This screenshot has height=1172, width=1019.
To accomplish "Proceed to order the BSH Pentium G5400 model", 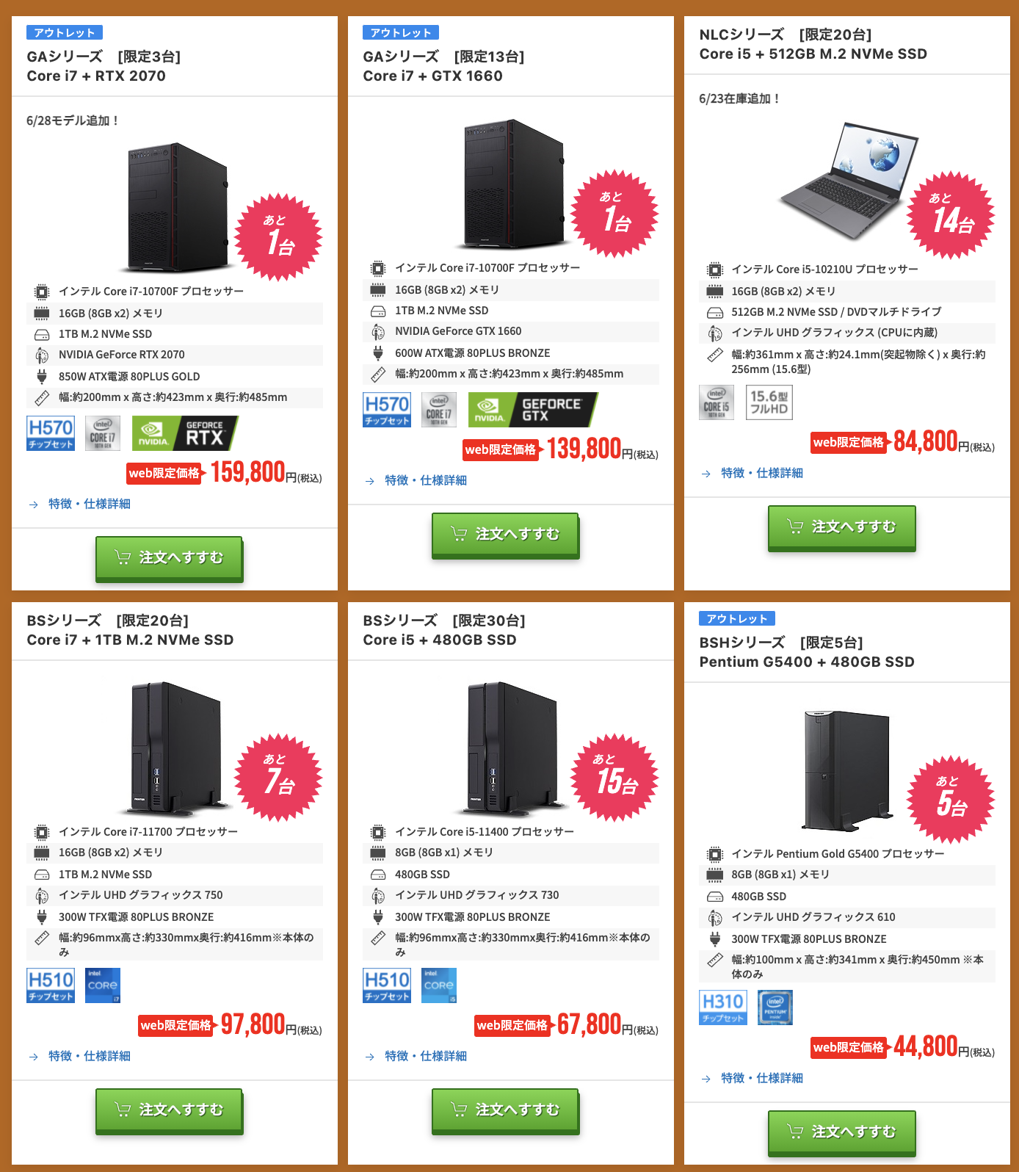I will [x=842, y=1132].
